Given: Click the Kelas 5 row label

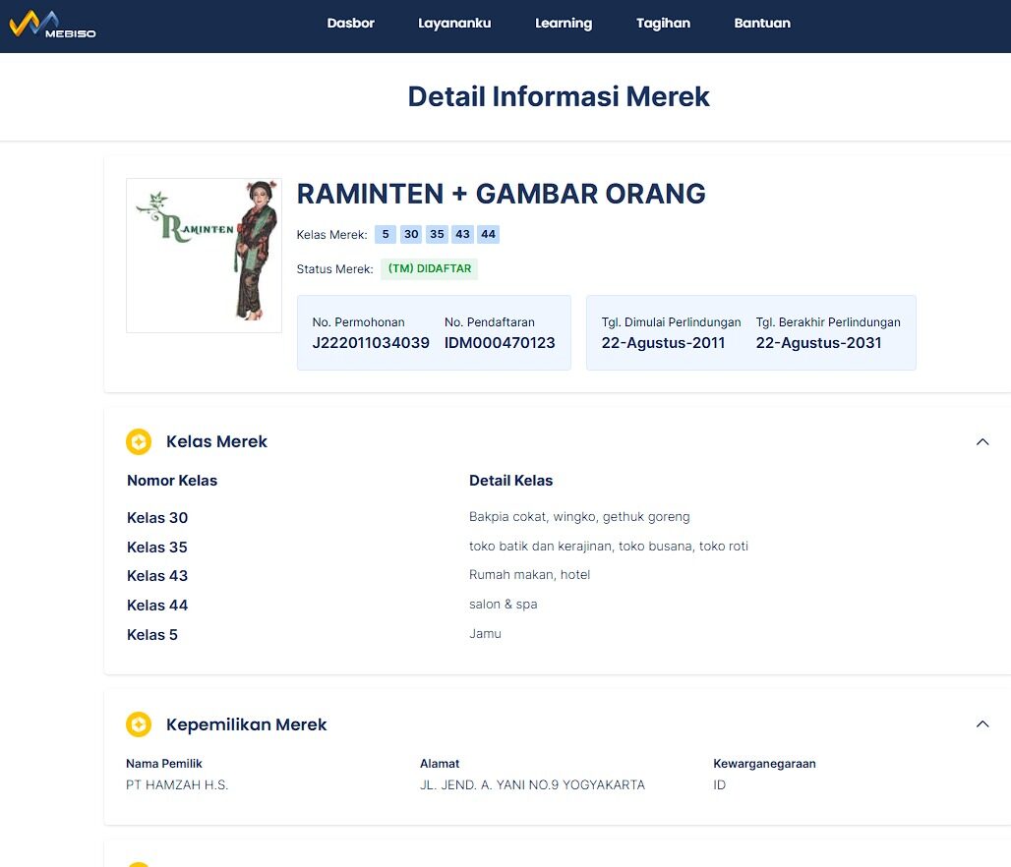Looking at the screenshot, I should (x=152, y=635).
